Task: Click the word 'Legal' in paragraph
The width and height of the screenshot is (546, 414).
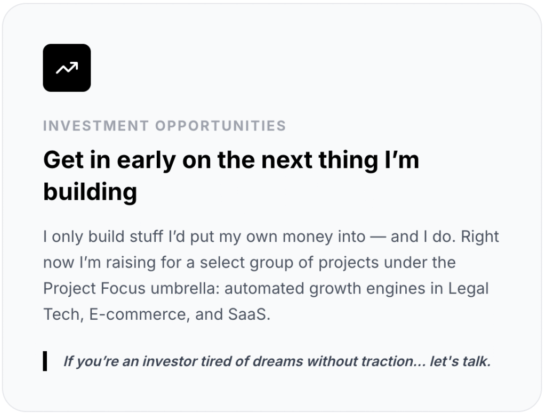Action: click(x=468, y=289)
